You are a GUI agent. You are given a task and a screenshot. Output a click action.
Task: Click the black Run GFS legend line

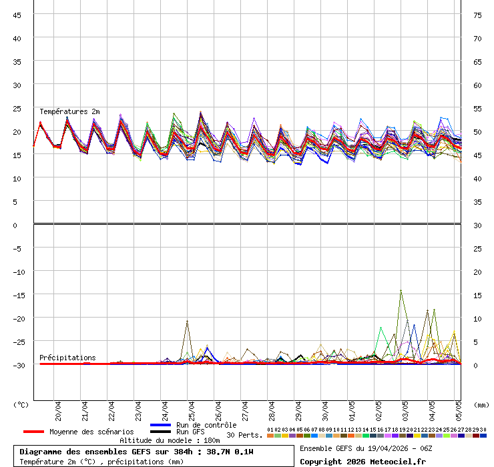[161, 432]
